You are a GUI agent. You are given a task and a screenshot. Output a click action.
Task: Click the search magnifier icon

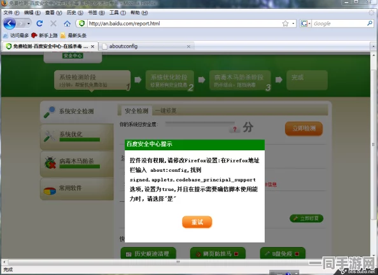click(x=370, y=24)
